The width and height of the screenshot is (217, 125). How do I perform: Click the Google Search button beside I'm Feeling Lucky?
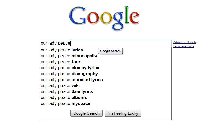coord(86,113)
